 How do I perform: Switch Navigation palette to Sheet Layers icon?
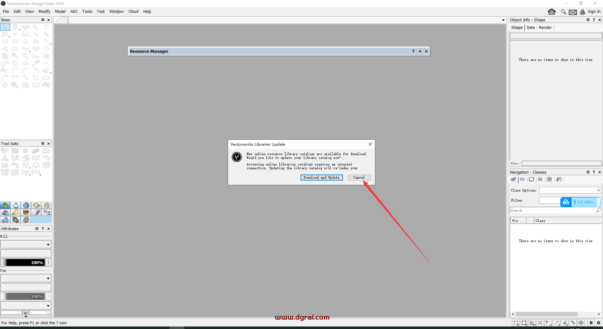[531, 180]
